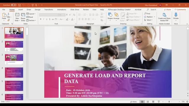Viewport: 189px width, 106px height.
Task: Select slide 2 thumbnail
Action: point(14,46)
